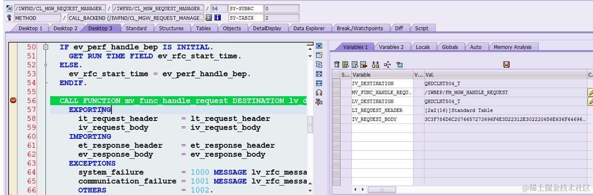Switch to the Auto tab

tap(476, 47)
